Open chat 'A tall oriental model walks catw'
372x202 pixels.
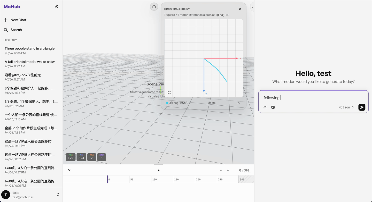[x=31, y=64]
